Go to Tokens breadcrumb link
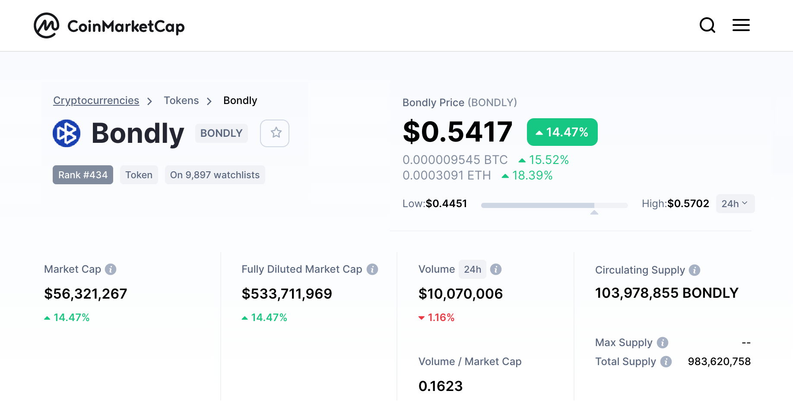793x416 pixels. click(181, 101)
